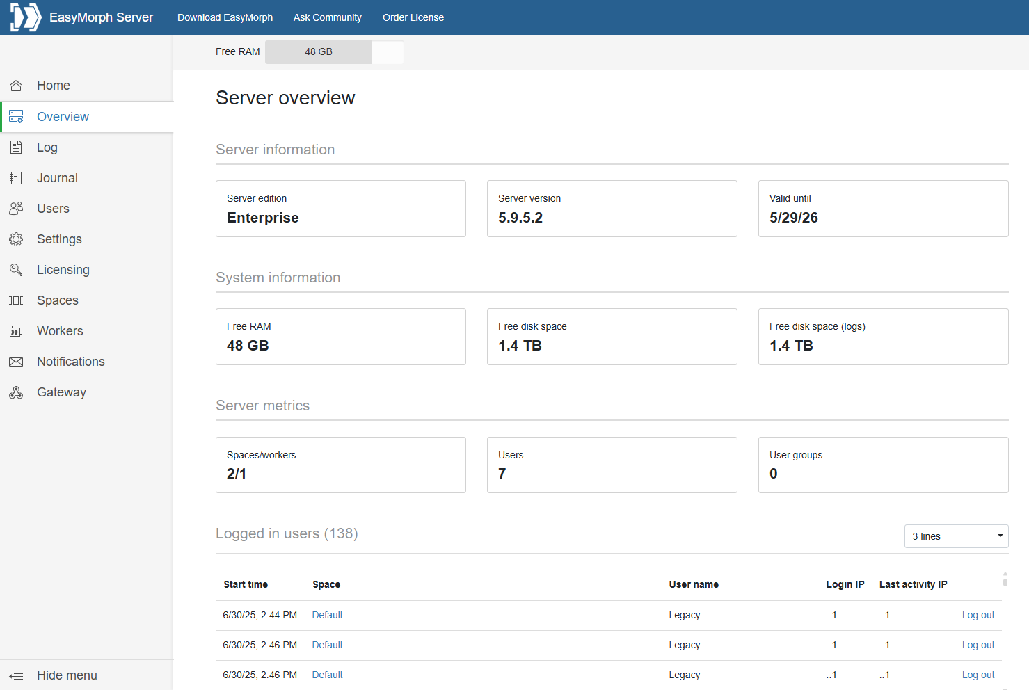1029x690 pixels.
Task: Click the Last activity IP column header
Action: (x=913, y=584)
